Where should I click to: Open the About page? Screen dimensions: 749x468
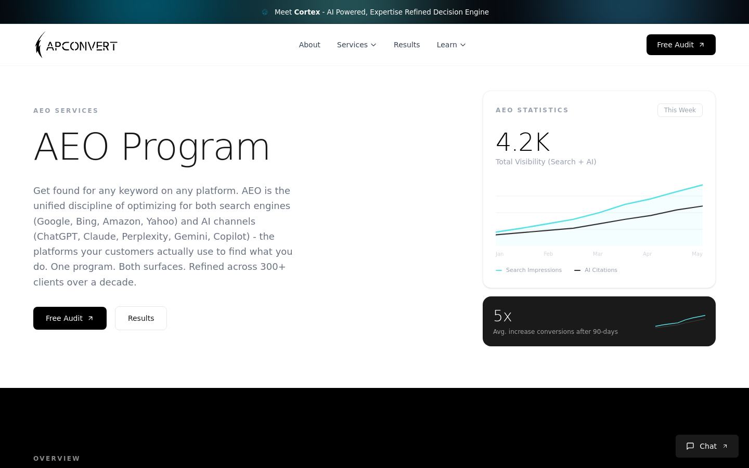click(309, 45)
